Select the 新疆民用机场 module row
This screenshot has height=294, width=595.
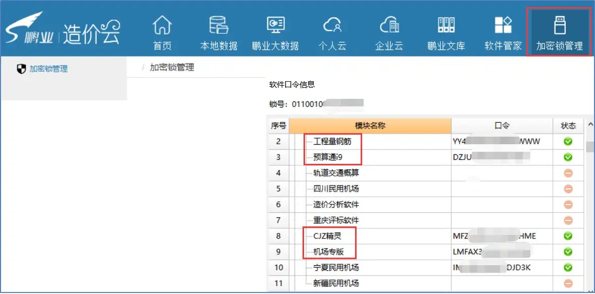[x=426, y=283]
